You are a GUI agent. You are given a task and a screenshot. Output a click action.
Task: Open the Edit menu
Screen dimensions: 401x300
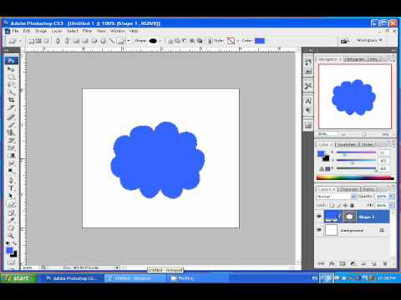tap(27, 31)
